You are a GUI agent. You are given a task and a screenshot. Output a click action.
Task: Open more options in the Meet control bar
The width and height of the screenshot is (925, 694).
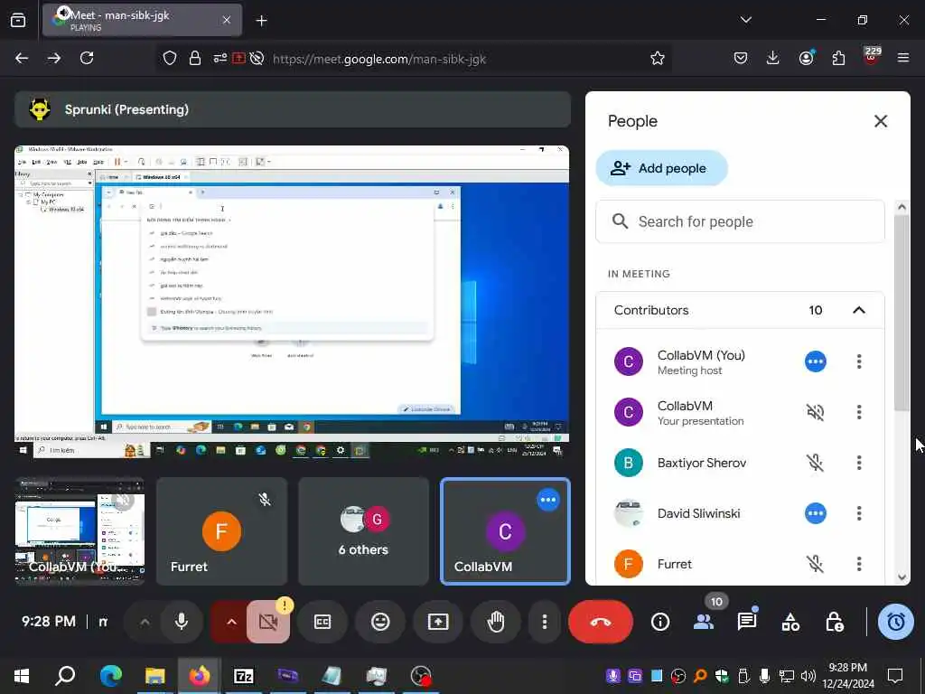click(x=545, y=622)
